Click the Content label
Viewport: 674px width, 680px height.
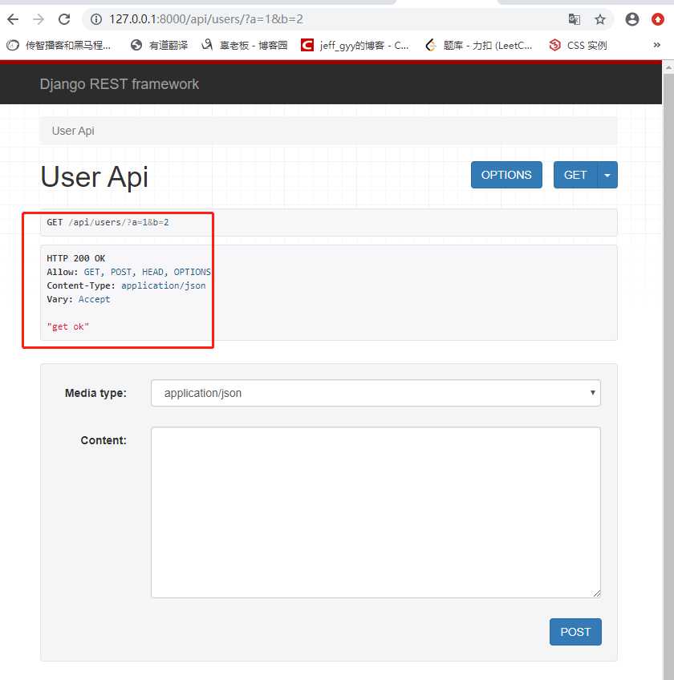tap(104, 440)
